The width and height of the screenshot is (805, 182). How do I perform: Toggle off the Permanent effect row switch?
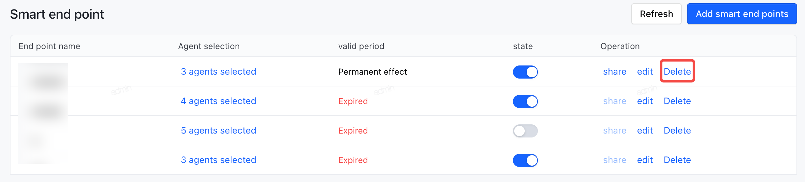[525, 72]
